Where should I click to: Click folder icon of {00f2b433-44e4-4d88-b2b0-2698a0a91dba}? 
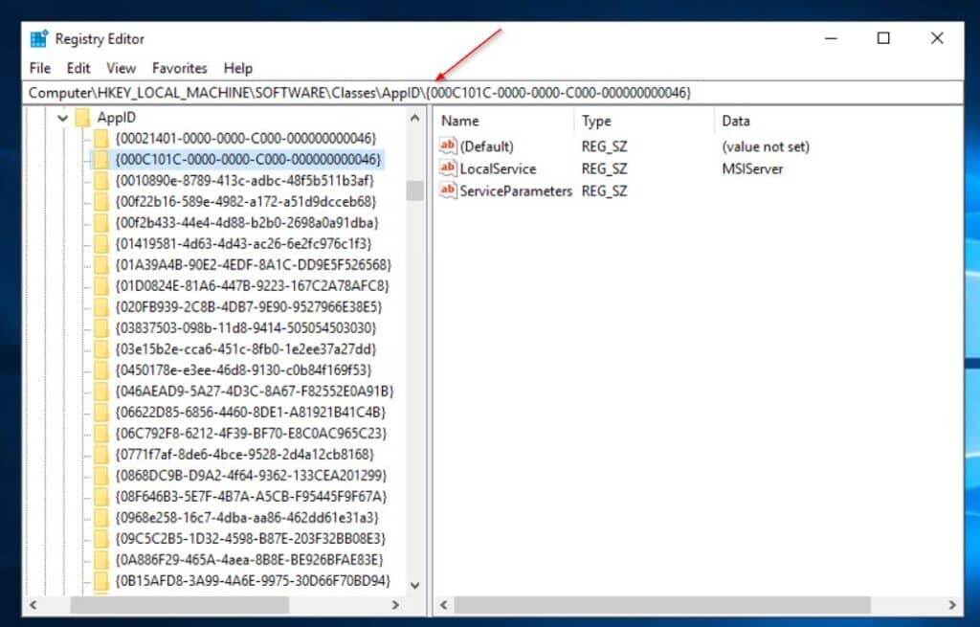[x=100, y=222]
